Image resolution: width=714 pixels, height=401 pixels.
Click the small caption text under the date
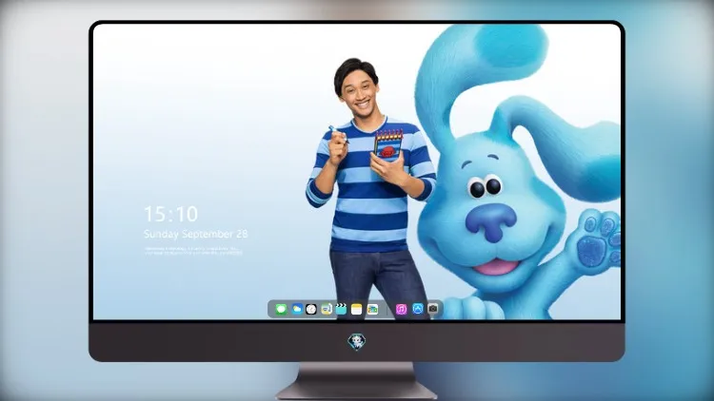point(193,251)
